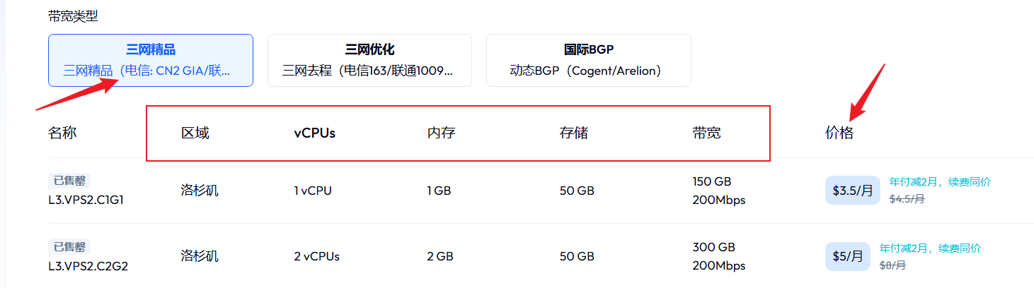Screen dimensions: 1034x288
Task: Click the 带宽 column header
Action: [x=706, y=133]
